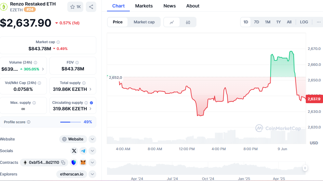
Task: Add token to MetaMask fox icon
Action: tap(83, 163)
